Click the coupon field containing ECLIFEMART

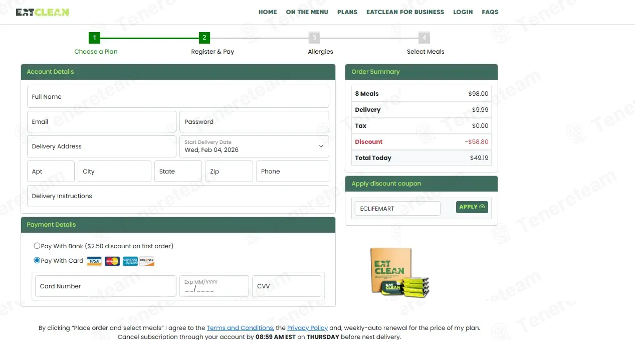click(x=397, y=209)
